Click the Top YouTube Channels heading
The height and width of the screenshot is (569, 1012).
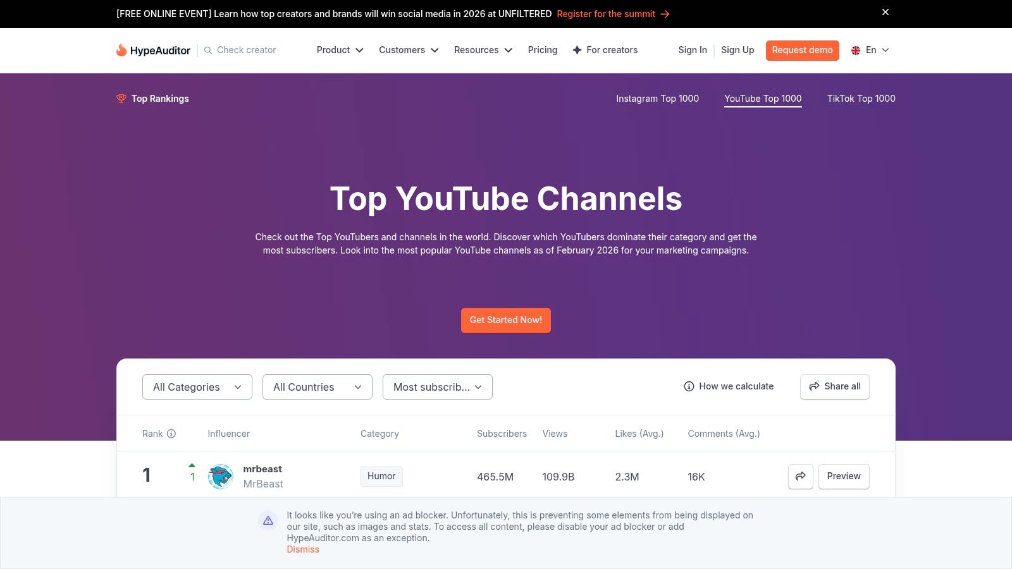pyautogui.click(x=506, y=199)
